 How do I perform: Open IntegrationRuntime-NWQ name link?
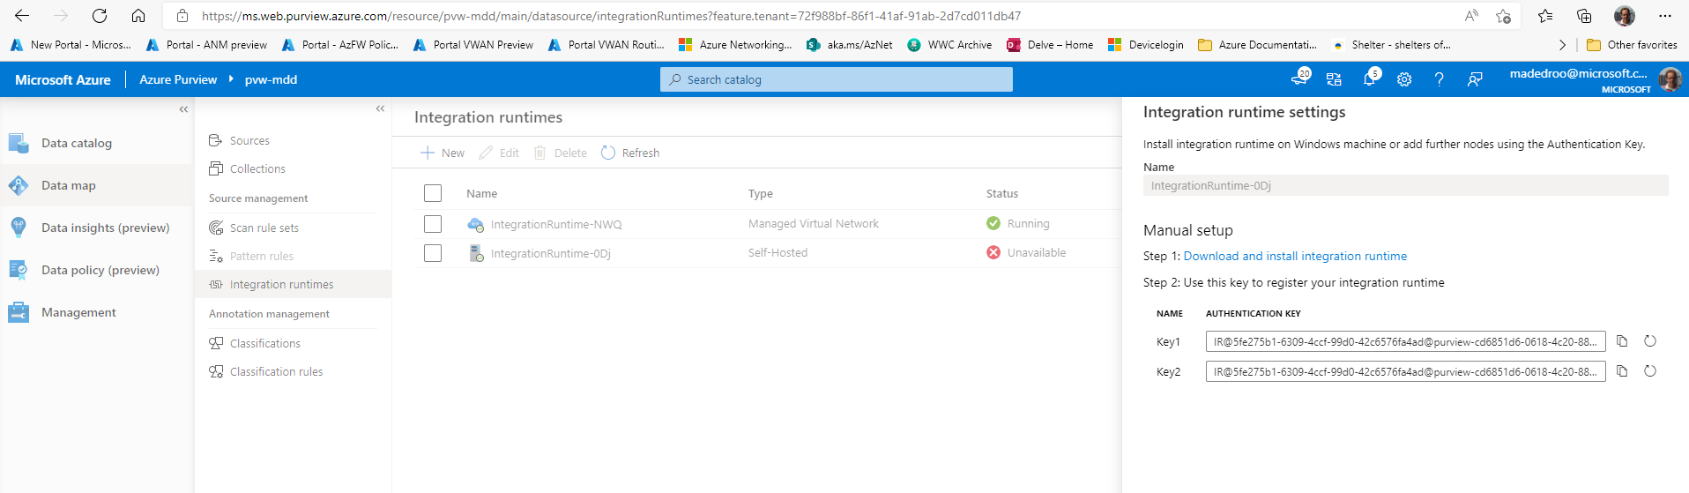tap(556, 224)
